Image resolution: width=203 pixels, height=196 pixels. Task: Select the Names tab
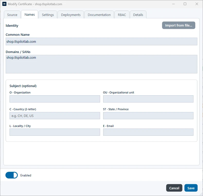click(30, 14)
